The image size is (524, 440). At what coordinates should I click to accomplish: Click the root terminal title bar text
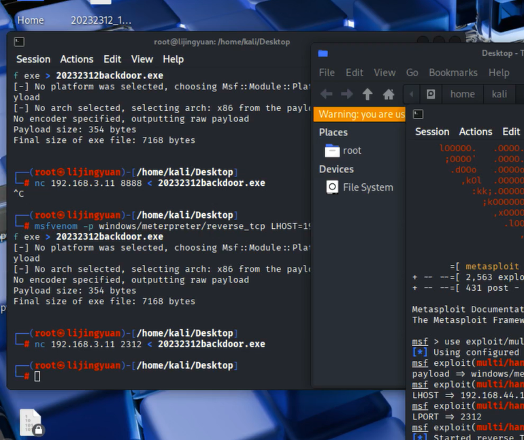click(222, 42)
